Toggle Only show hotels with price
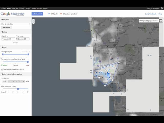164x123 pixels. tap(2, 69)
